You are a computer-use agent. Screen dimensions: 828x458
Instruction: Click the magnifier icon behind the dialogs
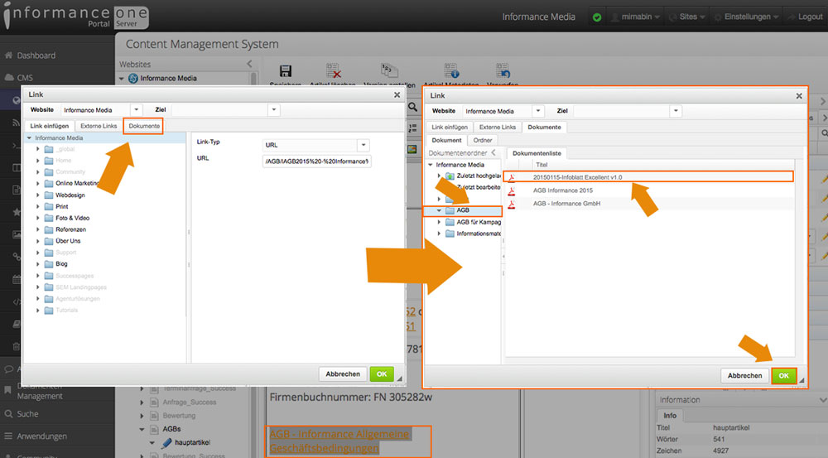[x=412, y=107]
